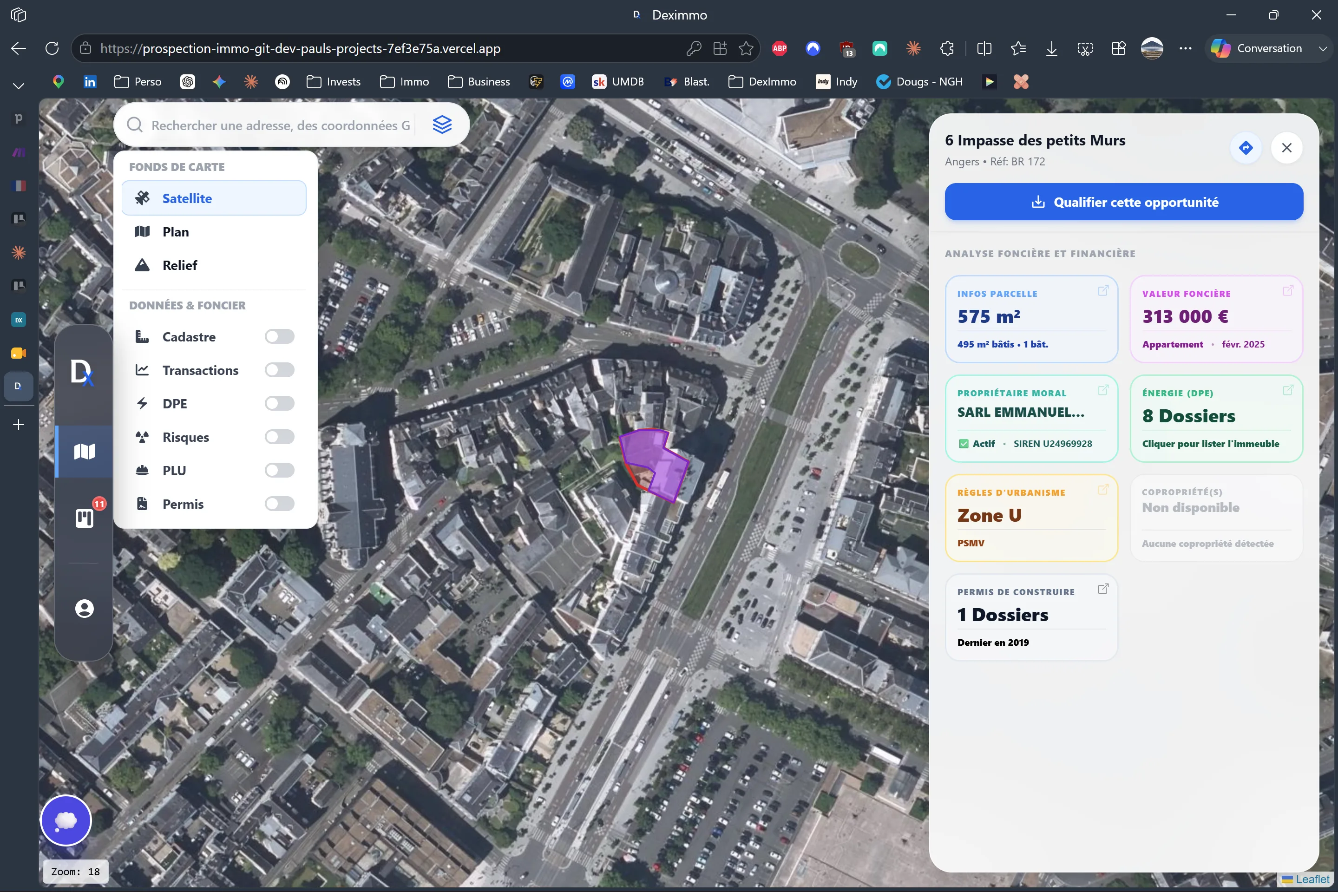Open the map view in left dock
The height and width of the screenshot is (892, 1338).
pos(84,452)
